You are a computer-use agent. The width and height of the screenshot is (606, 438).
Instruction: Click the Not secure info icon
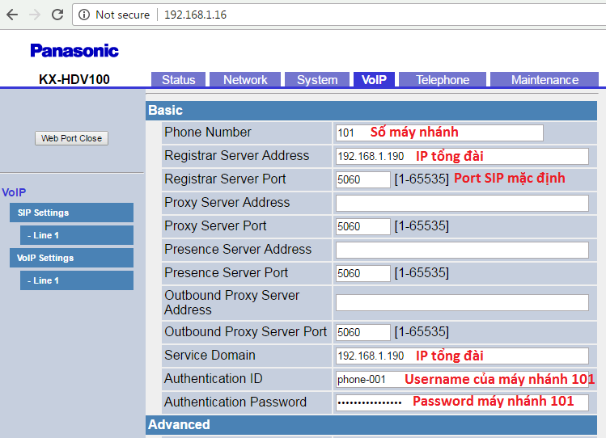[x=85, y=15]
